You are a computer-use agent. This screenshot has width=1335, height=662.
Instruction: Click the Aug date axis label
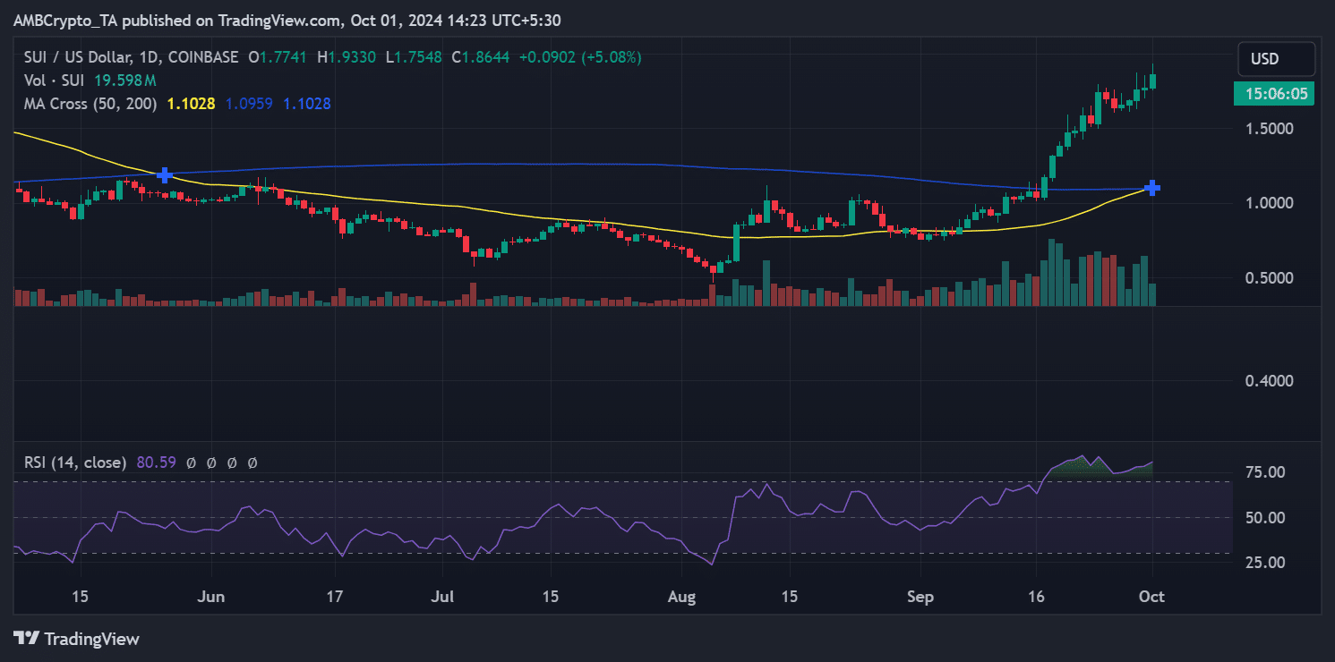[682, 597]
